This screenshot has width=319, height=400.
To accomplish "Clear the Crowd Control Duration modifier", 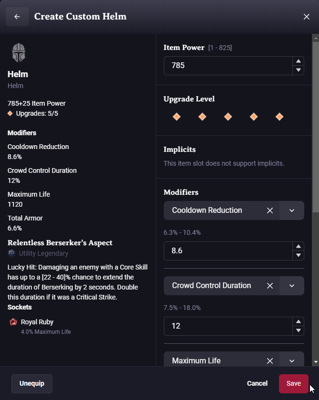I will pyautogui.click(x=270, y=286).
